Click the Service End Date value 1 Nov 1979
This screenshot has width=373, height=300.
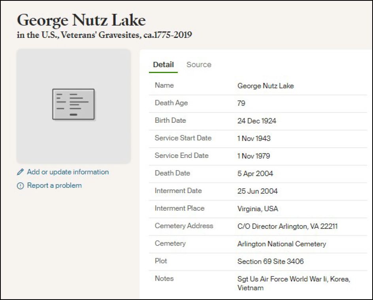click(x=253, y=156)
